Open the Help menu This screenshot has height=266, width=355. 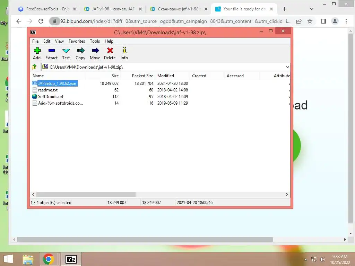pyautogui.click(x=109, y=41)
